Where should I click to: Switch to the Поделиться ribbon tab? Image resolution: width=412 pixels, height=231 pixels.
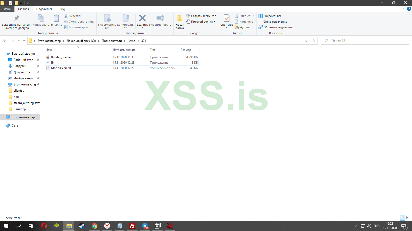click(44, 9)
